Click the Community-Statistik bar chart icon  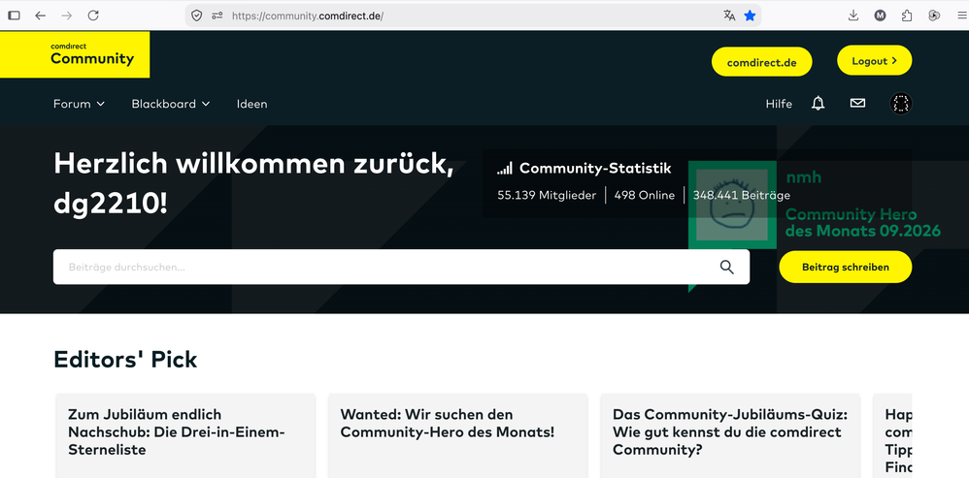pos(505,169)
